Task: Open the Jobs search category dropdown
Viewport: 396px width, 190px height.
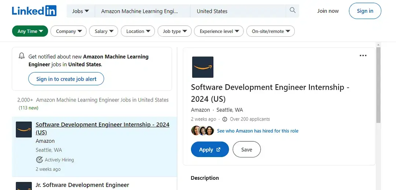Action: pos(81,11)
